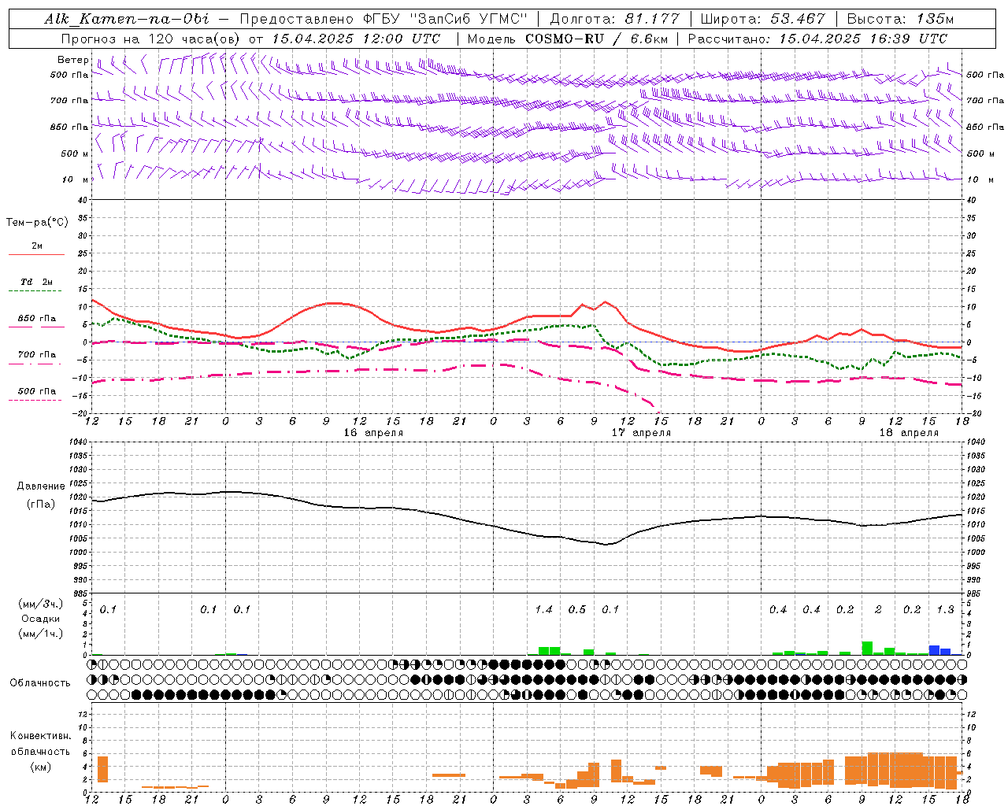Image resolution: width=1008 pixels, height=806 pixels.
Task: Click the station title Alk_Kamen-na-Obi
Action: [x=127, y=19]
